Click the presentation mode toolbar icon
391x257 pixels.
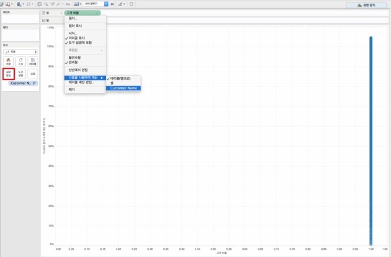[132, 4]
